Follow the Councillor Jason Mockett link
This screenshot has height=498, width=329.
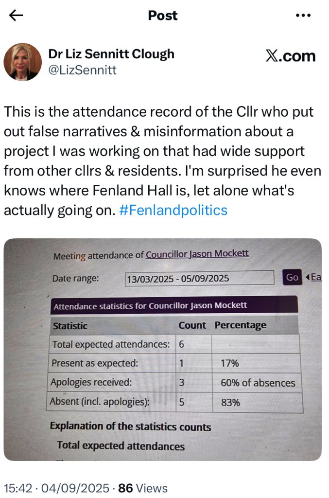pyautogui.click(x=197, y=254)
